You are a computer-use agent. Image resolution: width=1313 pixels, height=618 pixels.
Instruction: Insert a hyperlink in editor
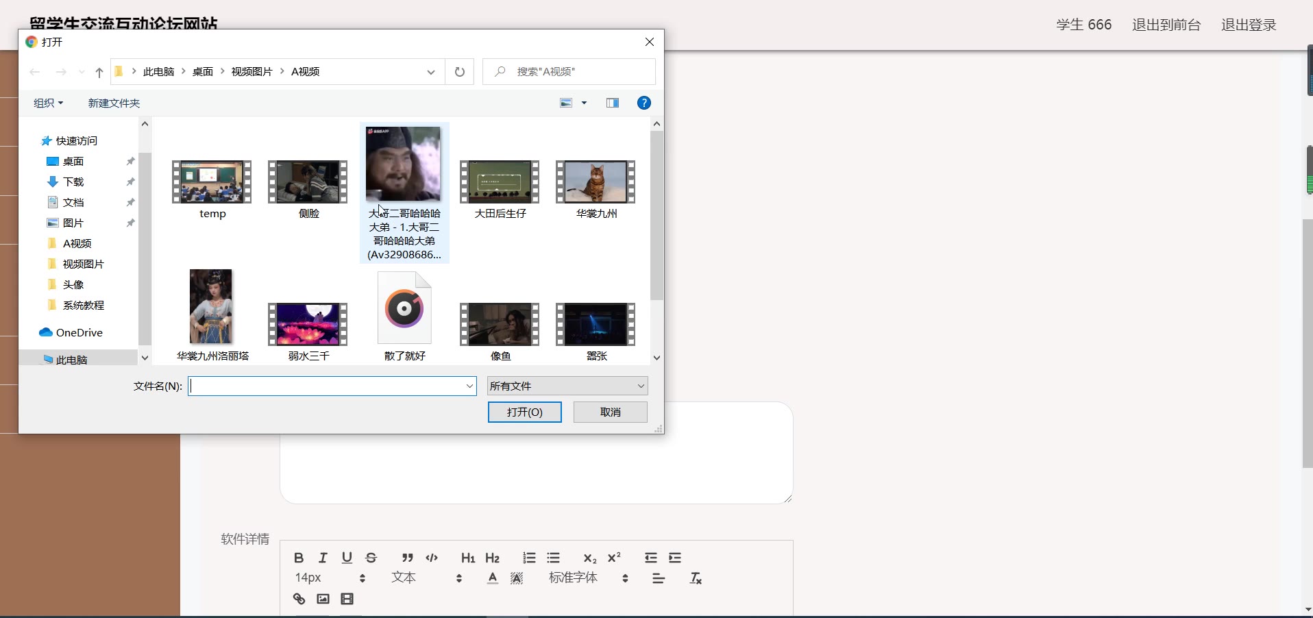[x=299, y=599]
